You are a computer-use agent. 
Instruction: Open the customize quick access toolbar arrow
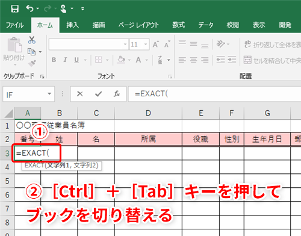tap(82, 8)
